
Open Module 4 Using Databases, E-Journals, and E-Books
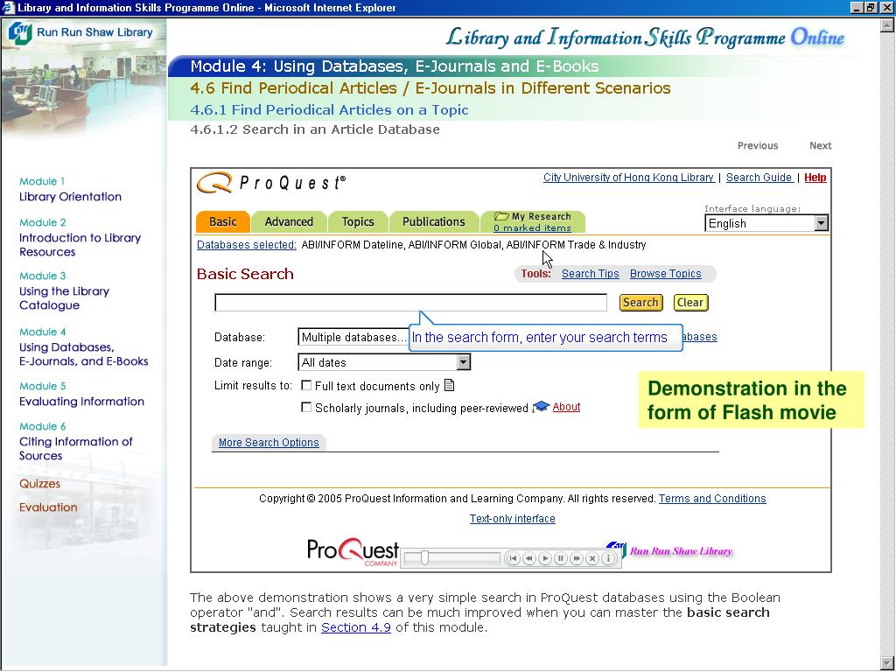click(83, 346)
